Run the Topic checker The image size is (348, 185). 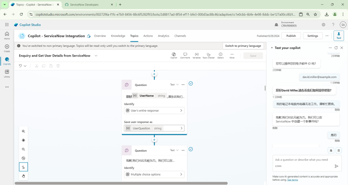coord(208,55)
